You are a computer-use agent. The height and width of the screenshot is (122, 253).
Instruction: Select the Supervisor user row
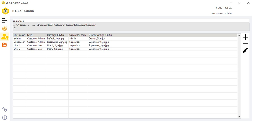pyautogui.click(x=19, y=42)
